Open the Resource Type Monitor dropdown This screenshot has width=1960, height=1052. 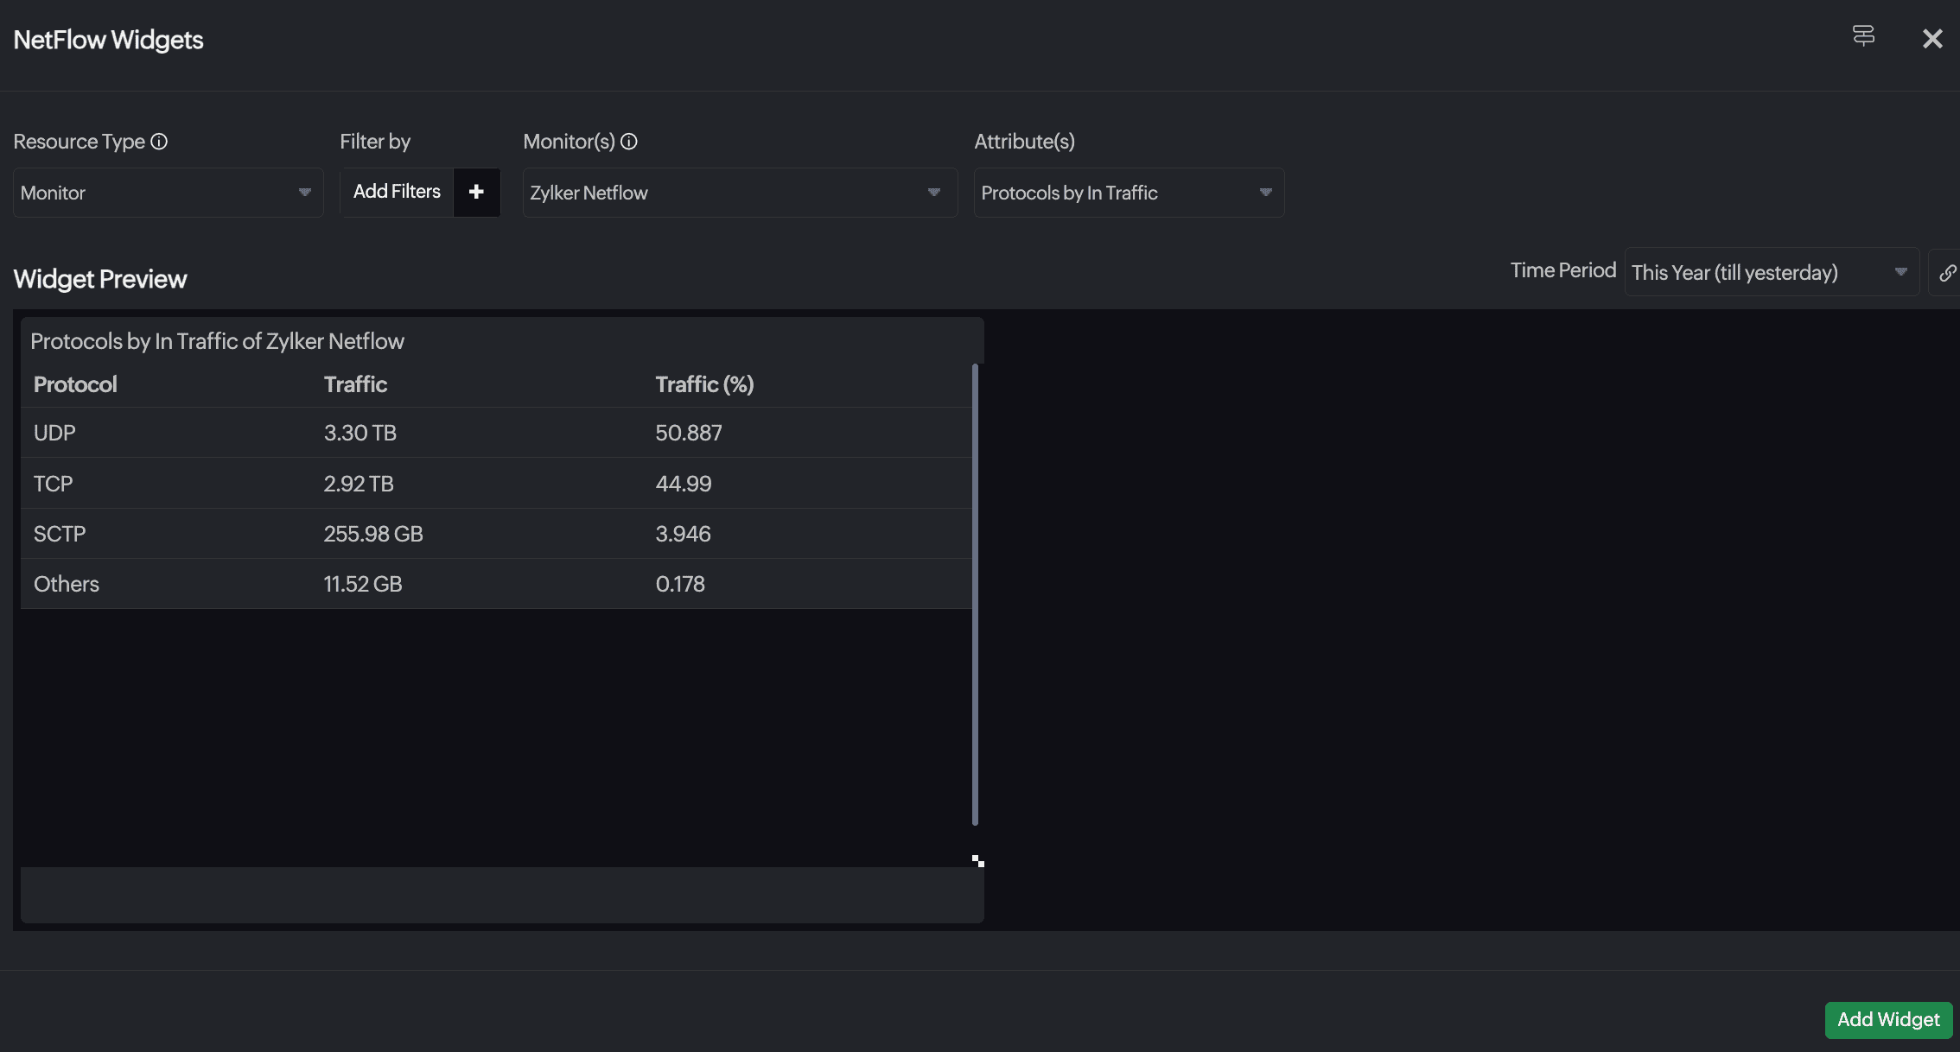[168, 193]
